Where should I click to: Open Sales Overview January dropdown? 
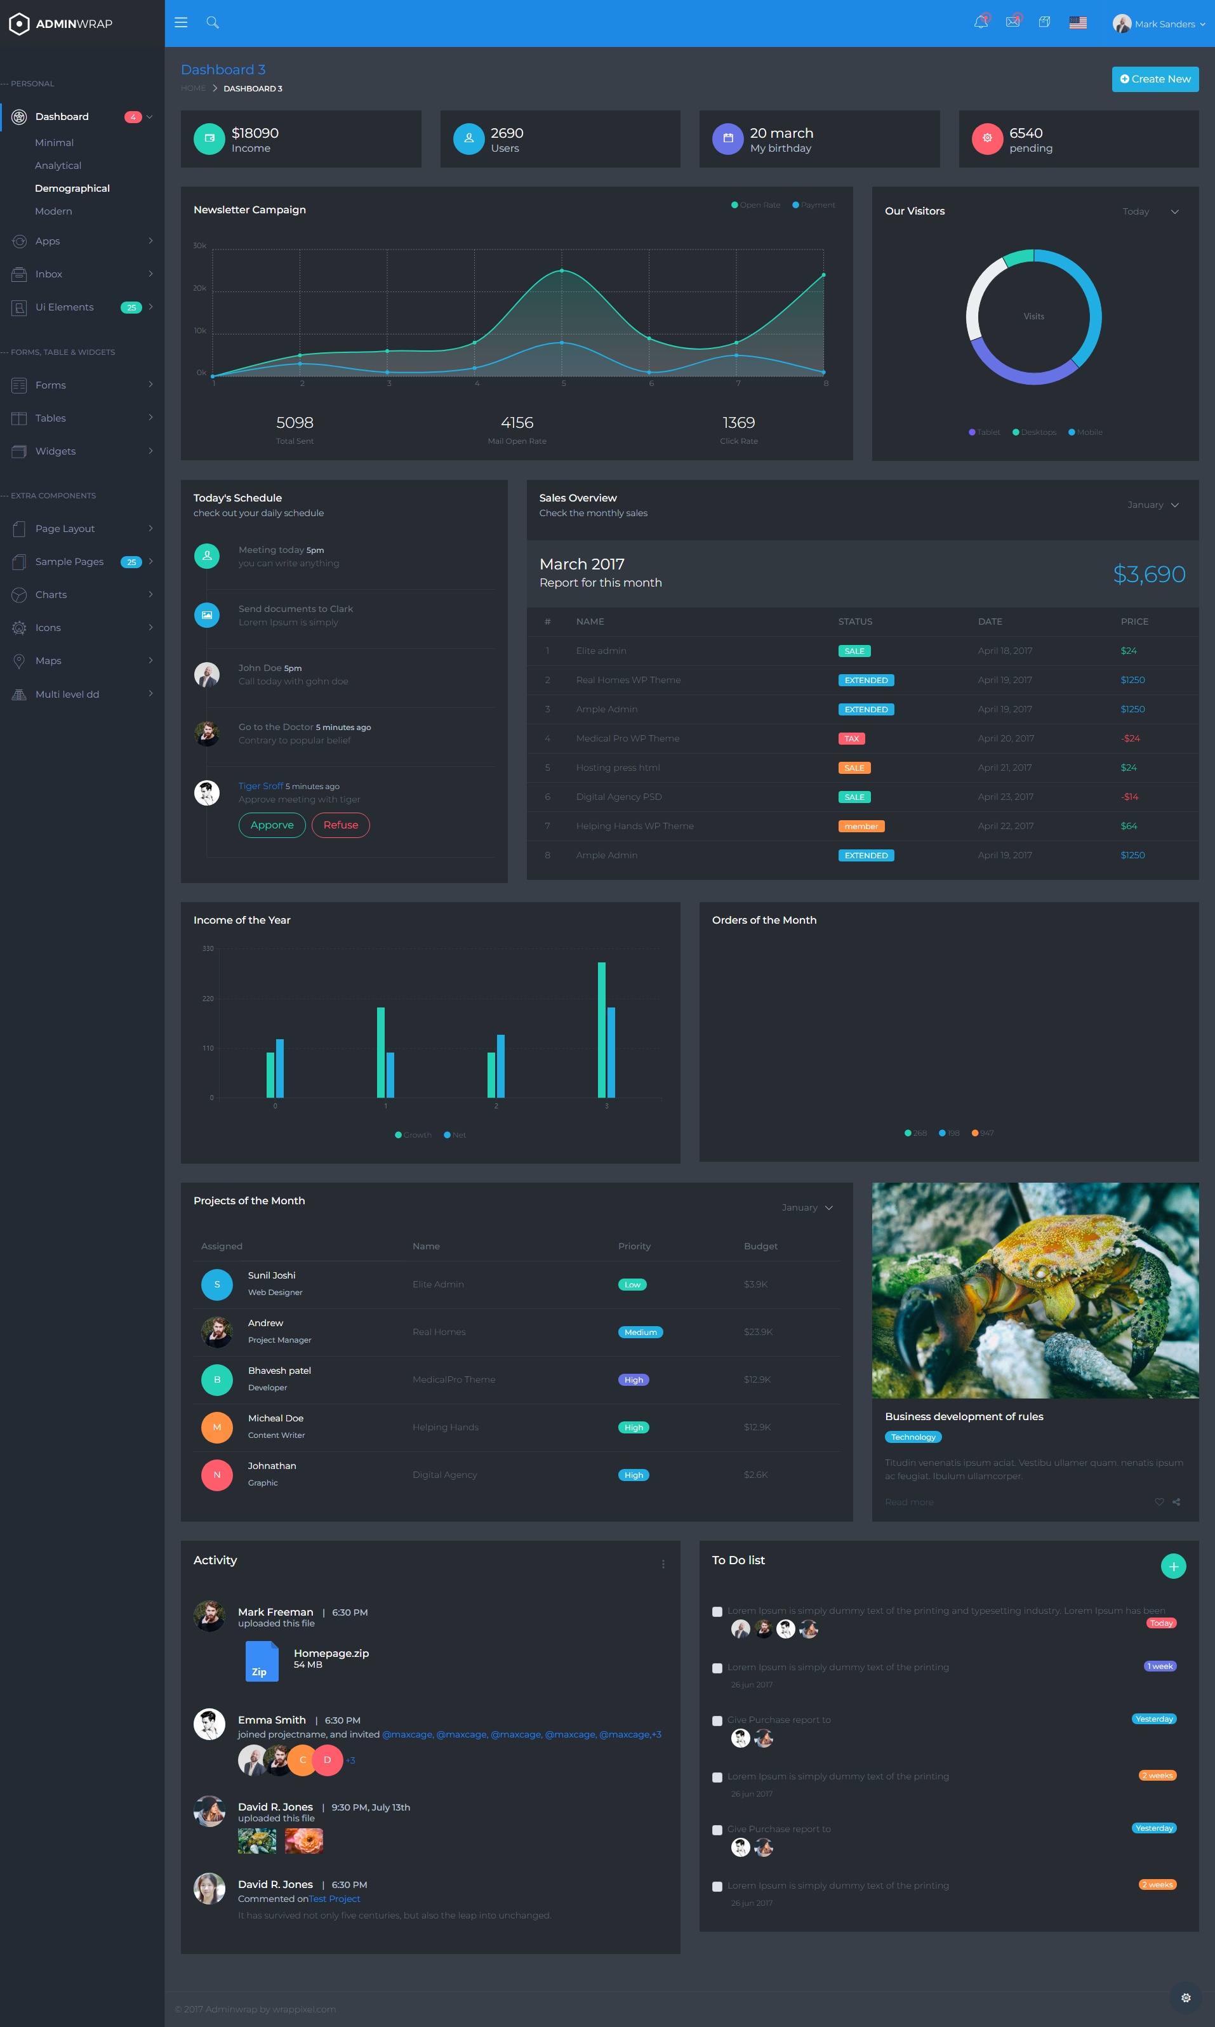[x=1153, y=505]
